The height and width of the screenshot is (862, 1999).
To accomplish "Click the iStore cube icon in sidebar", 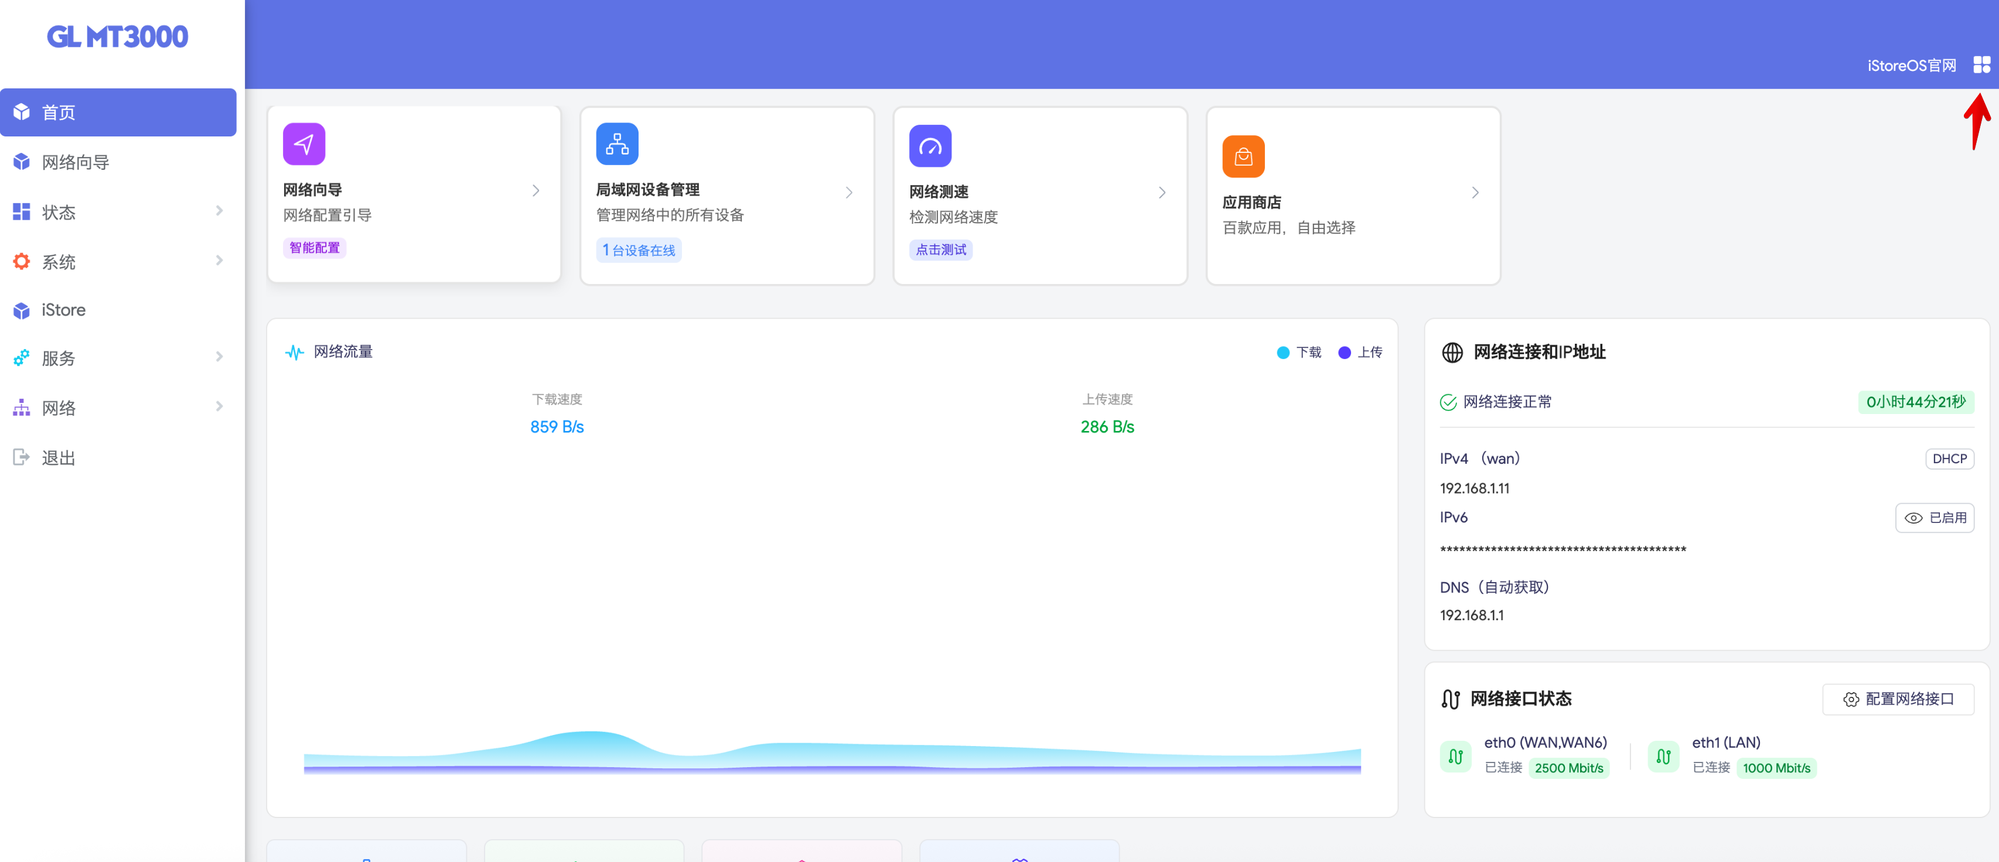I will [21, 310].
